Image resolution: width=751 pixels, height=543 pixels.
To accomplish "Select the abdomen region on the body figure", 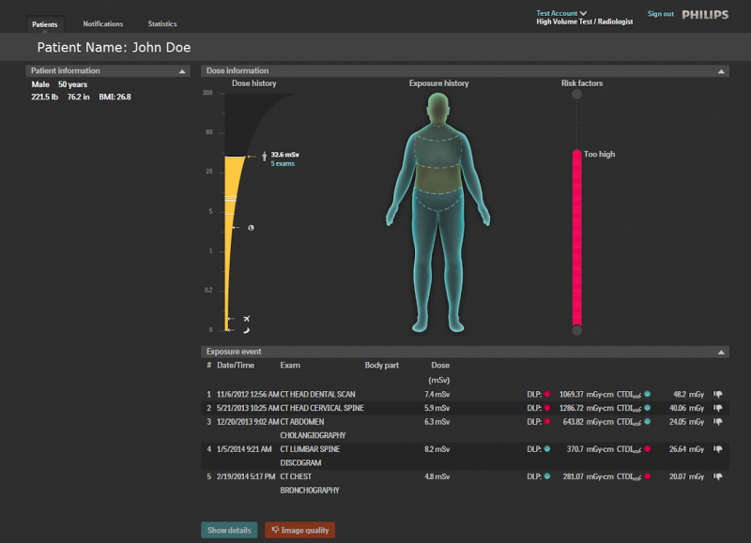I will (x=436, y=176).
